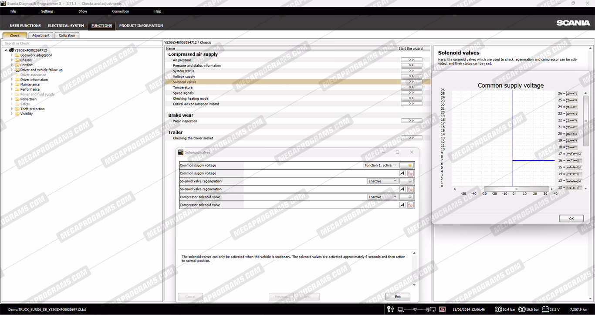Screen dimensions: 595x315
Task: Open the Connection menu
Action: (x=120, y=11)
